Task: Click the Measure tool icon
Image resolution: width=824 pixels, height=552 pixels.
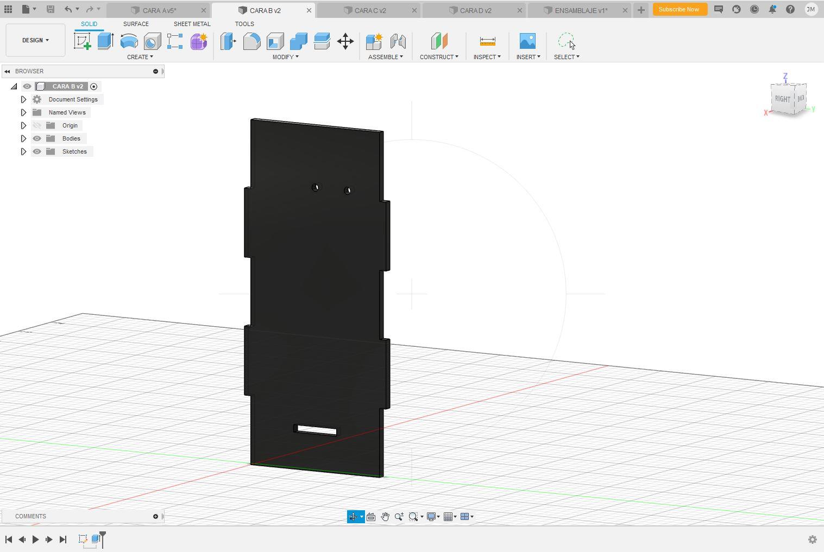Action: tap(487, 41)
